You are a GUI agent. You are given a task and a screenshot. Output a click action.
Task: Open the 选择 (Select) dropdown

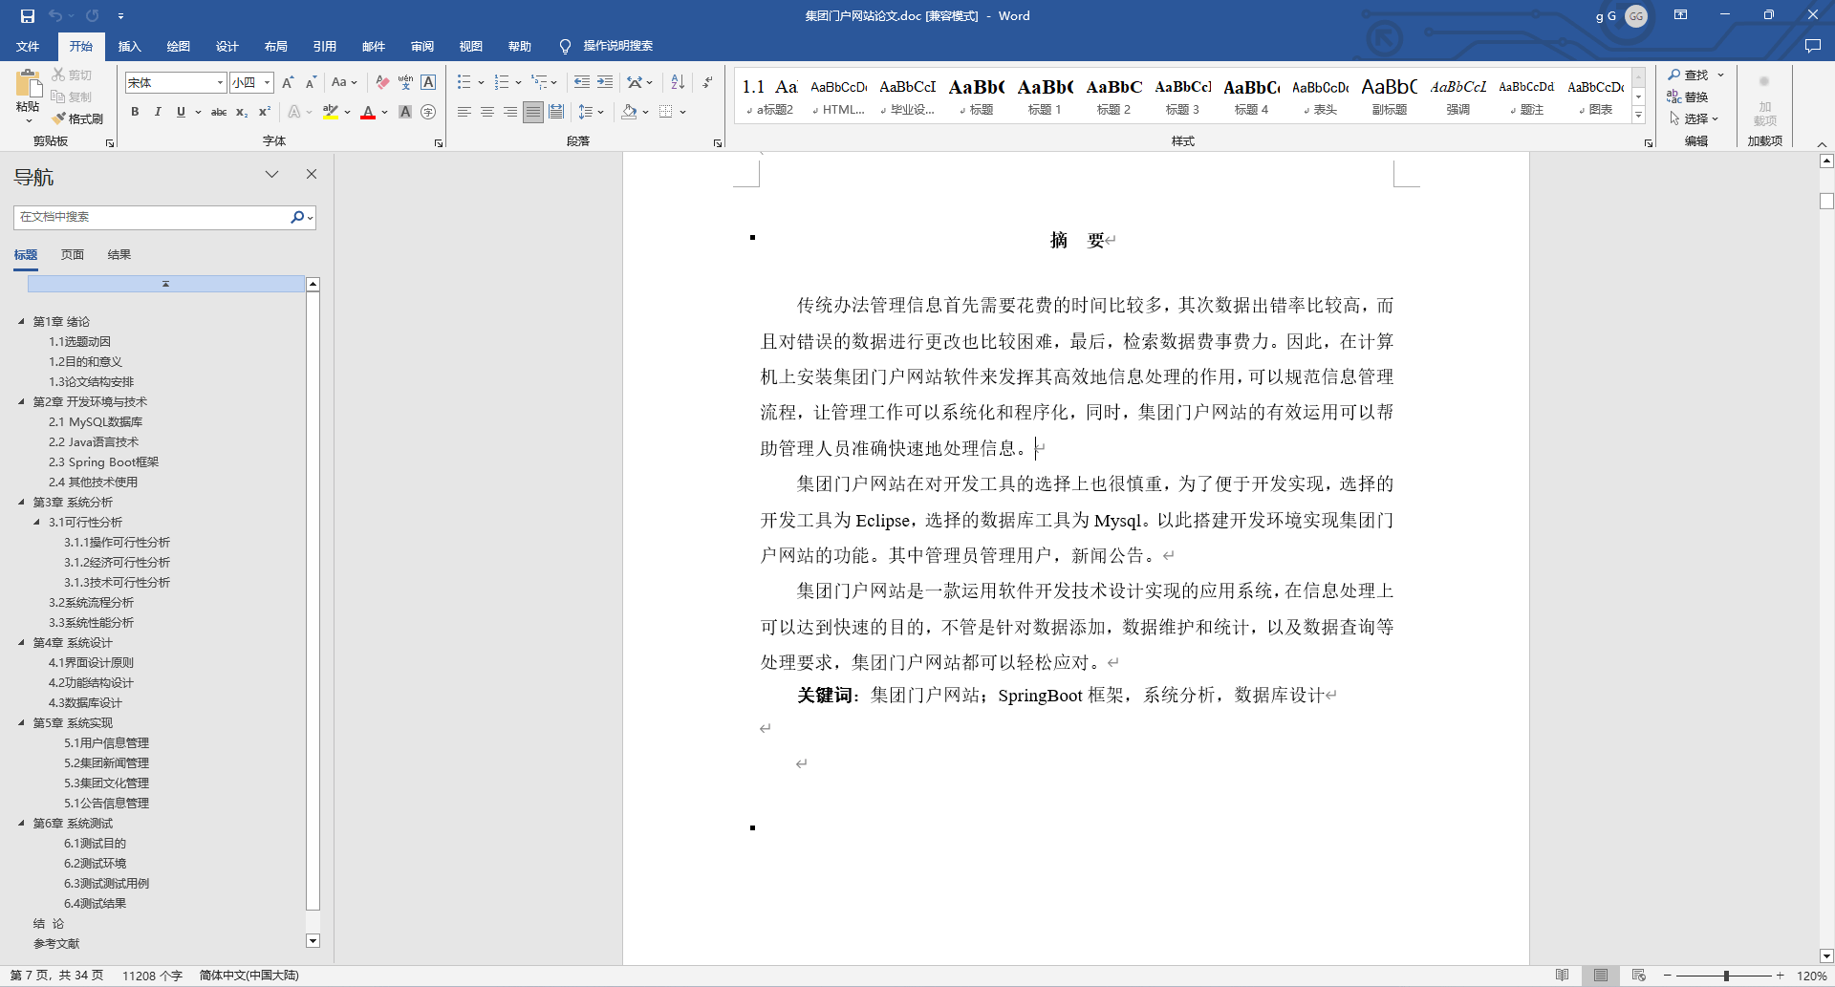pyautogui.click(x=1695, y=118)
